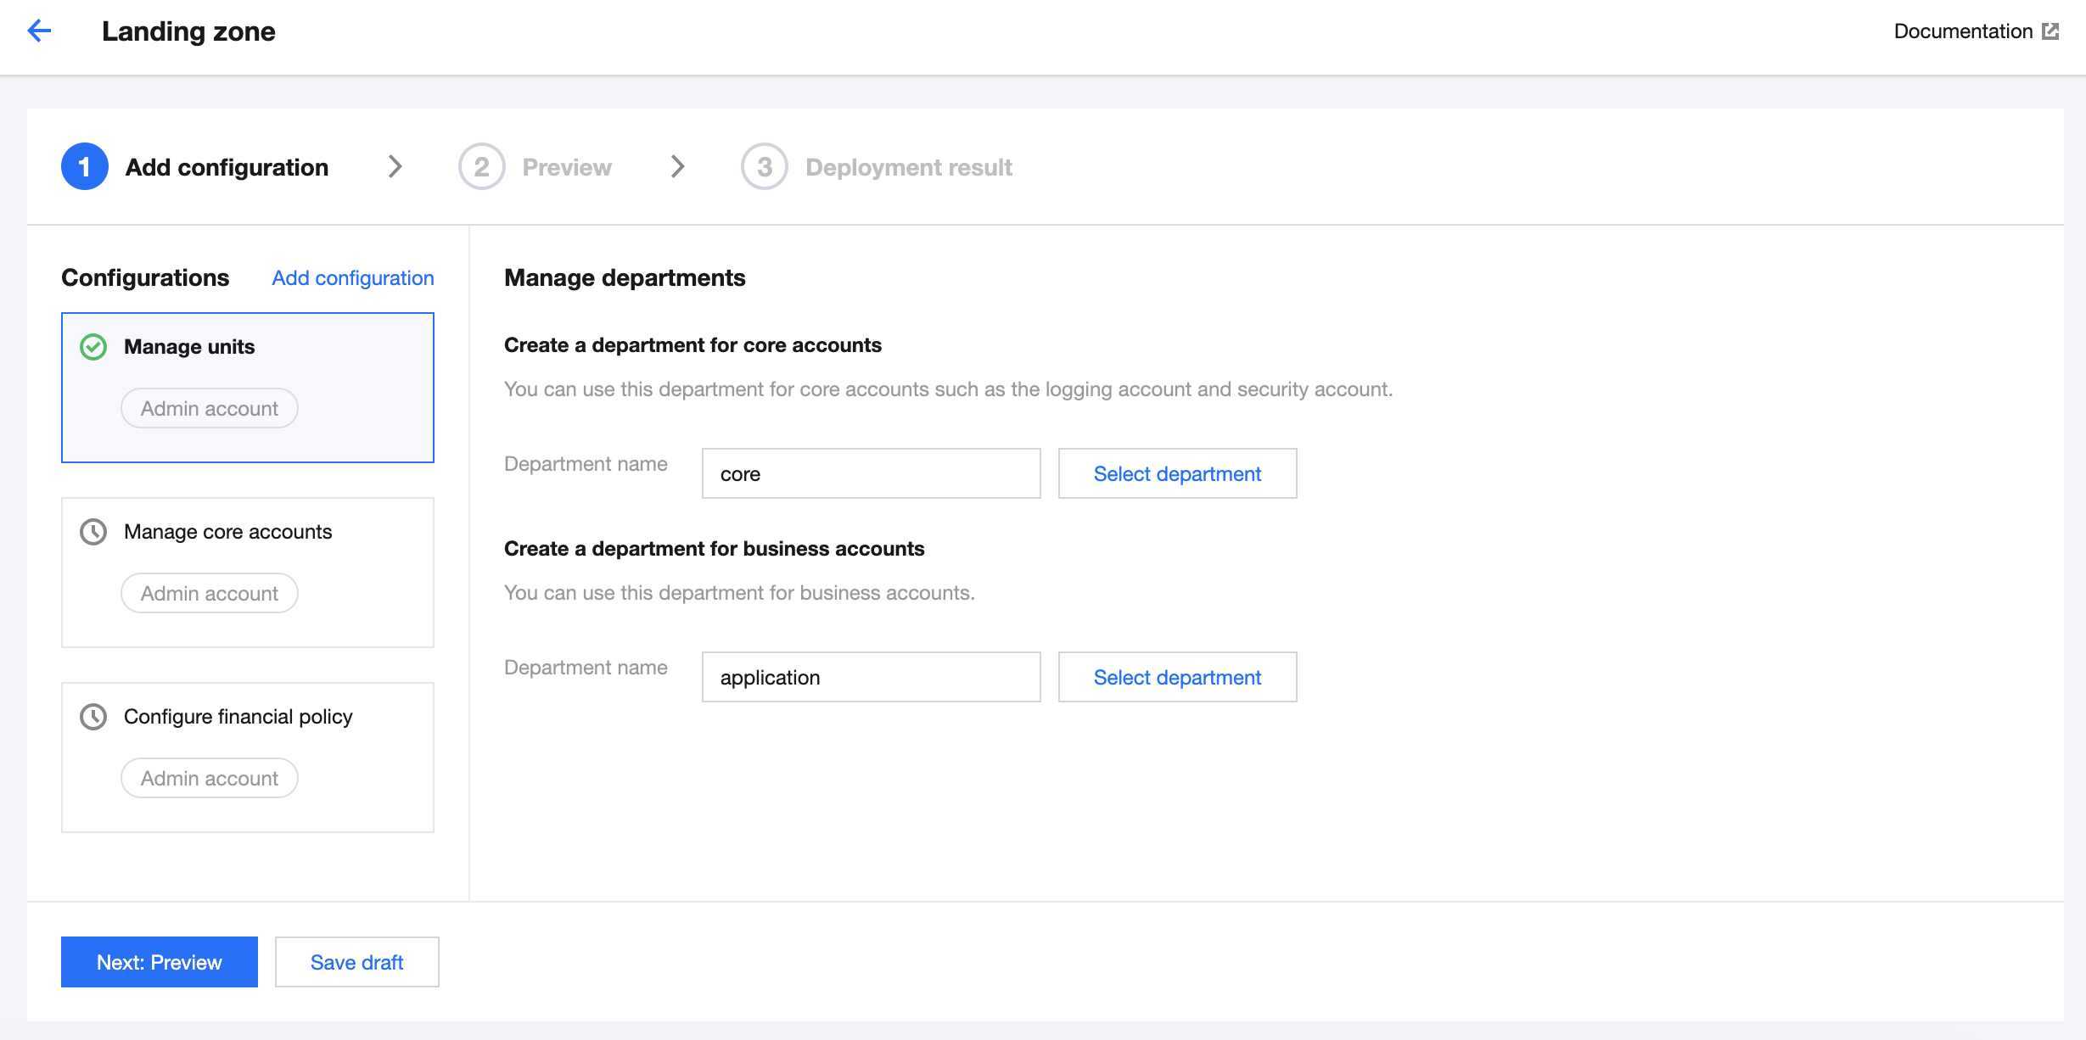This screenshot has width=2086, height=1040.
Task: Click Next: Preview button
Action: pos(160,962)
